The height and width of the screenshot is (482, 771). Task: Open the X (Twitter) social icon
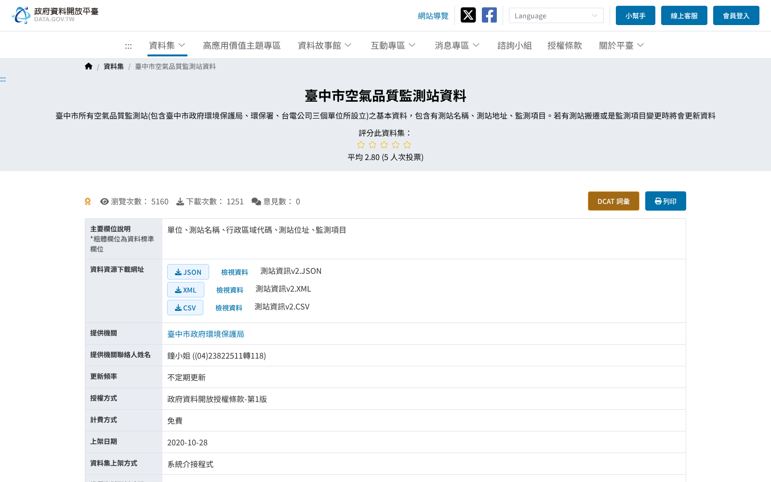point(468,15)
